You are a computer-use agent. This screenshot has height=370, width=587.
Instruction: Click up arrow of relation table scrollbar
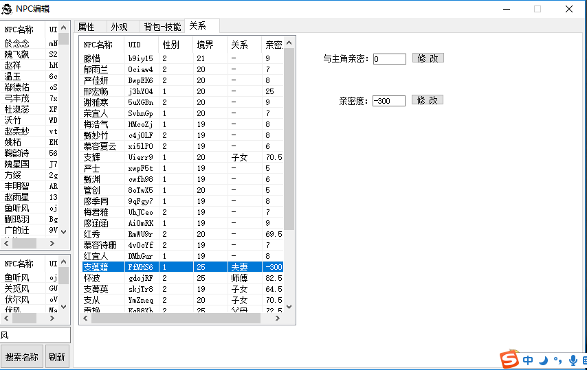pyautogui.click(x=289, y=43)
